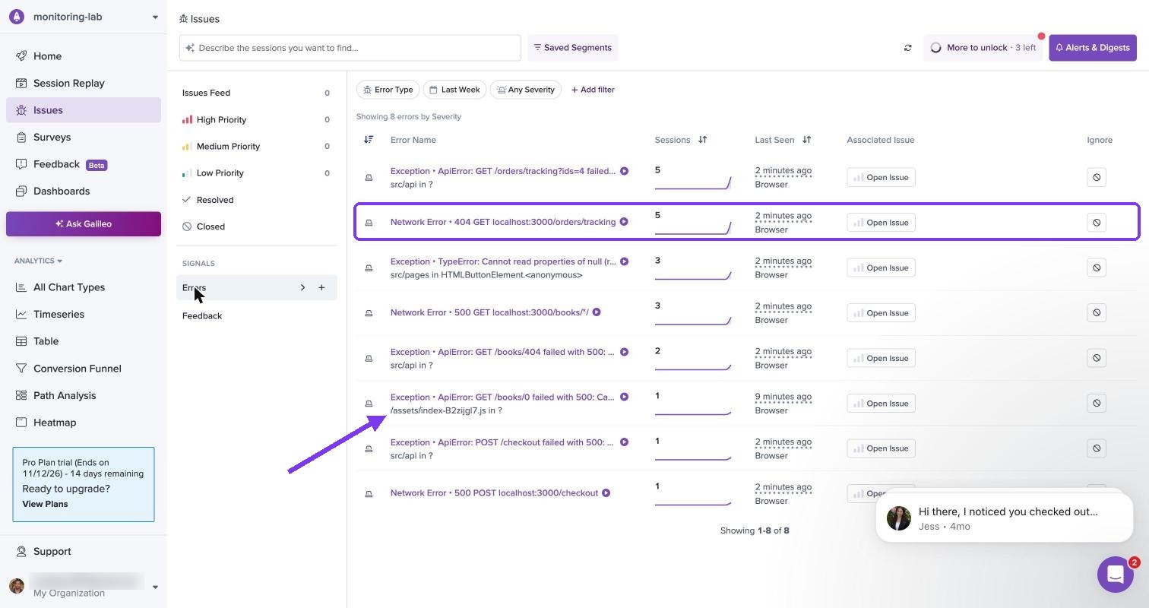Click the refresh icon near Saved Segments
1149x608 pixels.
[907, 48]
